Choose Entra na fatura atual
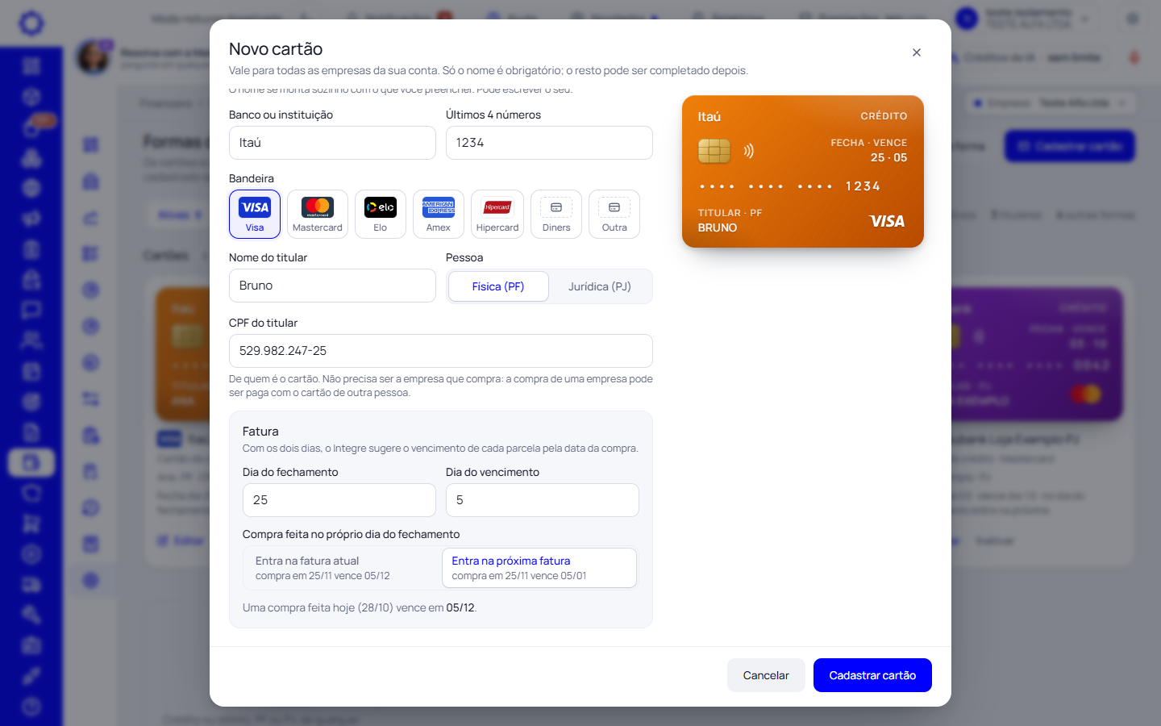 point(343,568)
